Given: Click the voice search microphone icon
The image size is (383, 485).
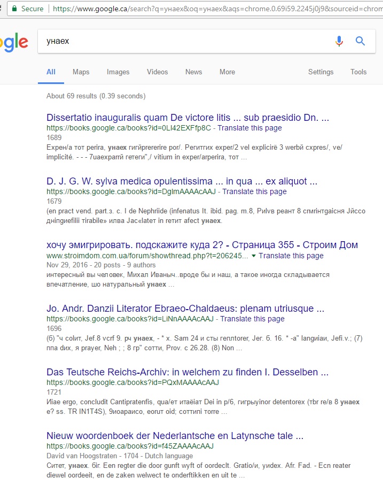Looking at the screenshot, I should [x=339, y=41].
